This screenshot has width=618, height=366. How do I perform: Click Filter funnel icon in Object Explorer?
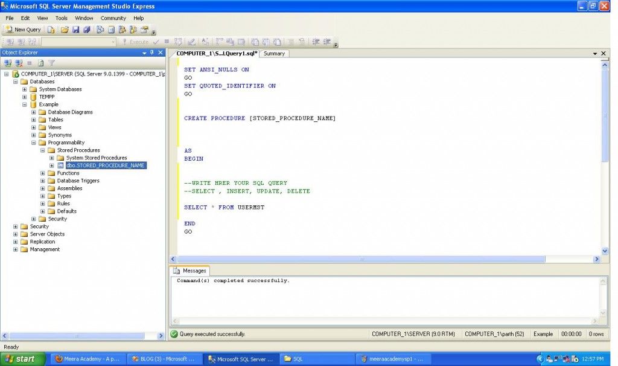coord(51,63)
